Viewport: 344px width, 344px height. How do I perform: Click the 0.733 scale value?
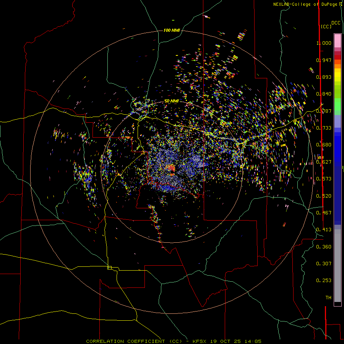[x=324, y=128]
